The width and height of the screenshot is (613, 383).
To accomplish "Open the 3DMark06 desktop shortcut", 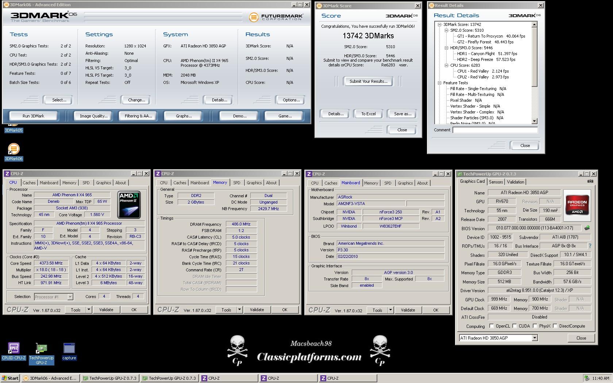I will pyautogui.click(x=14, y=152).
